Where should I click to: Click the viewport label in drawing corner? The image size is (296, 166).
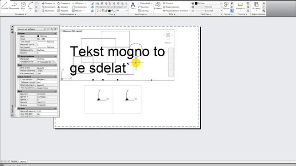click(72, 31)
